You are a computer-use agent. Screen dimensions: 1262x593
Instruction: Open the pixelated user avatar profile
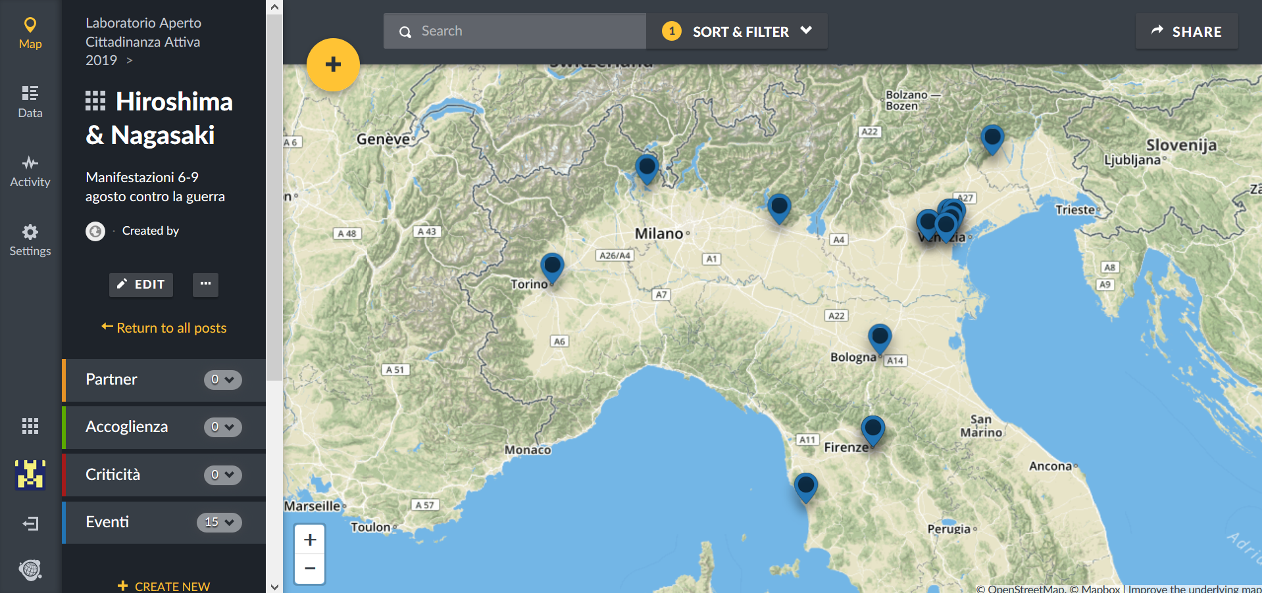pos(30,474)
